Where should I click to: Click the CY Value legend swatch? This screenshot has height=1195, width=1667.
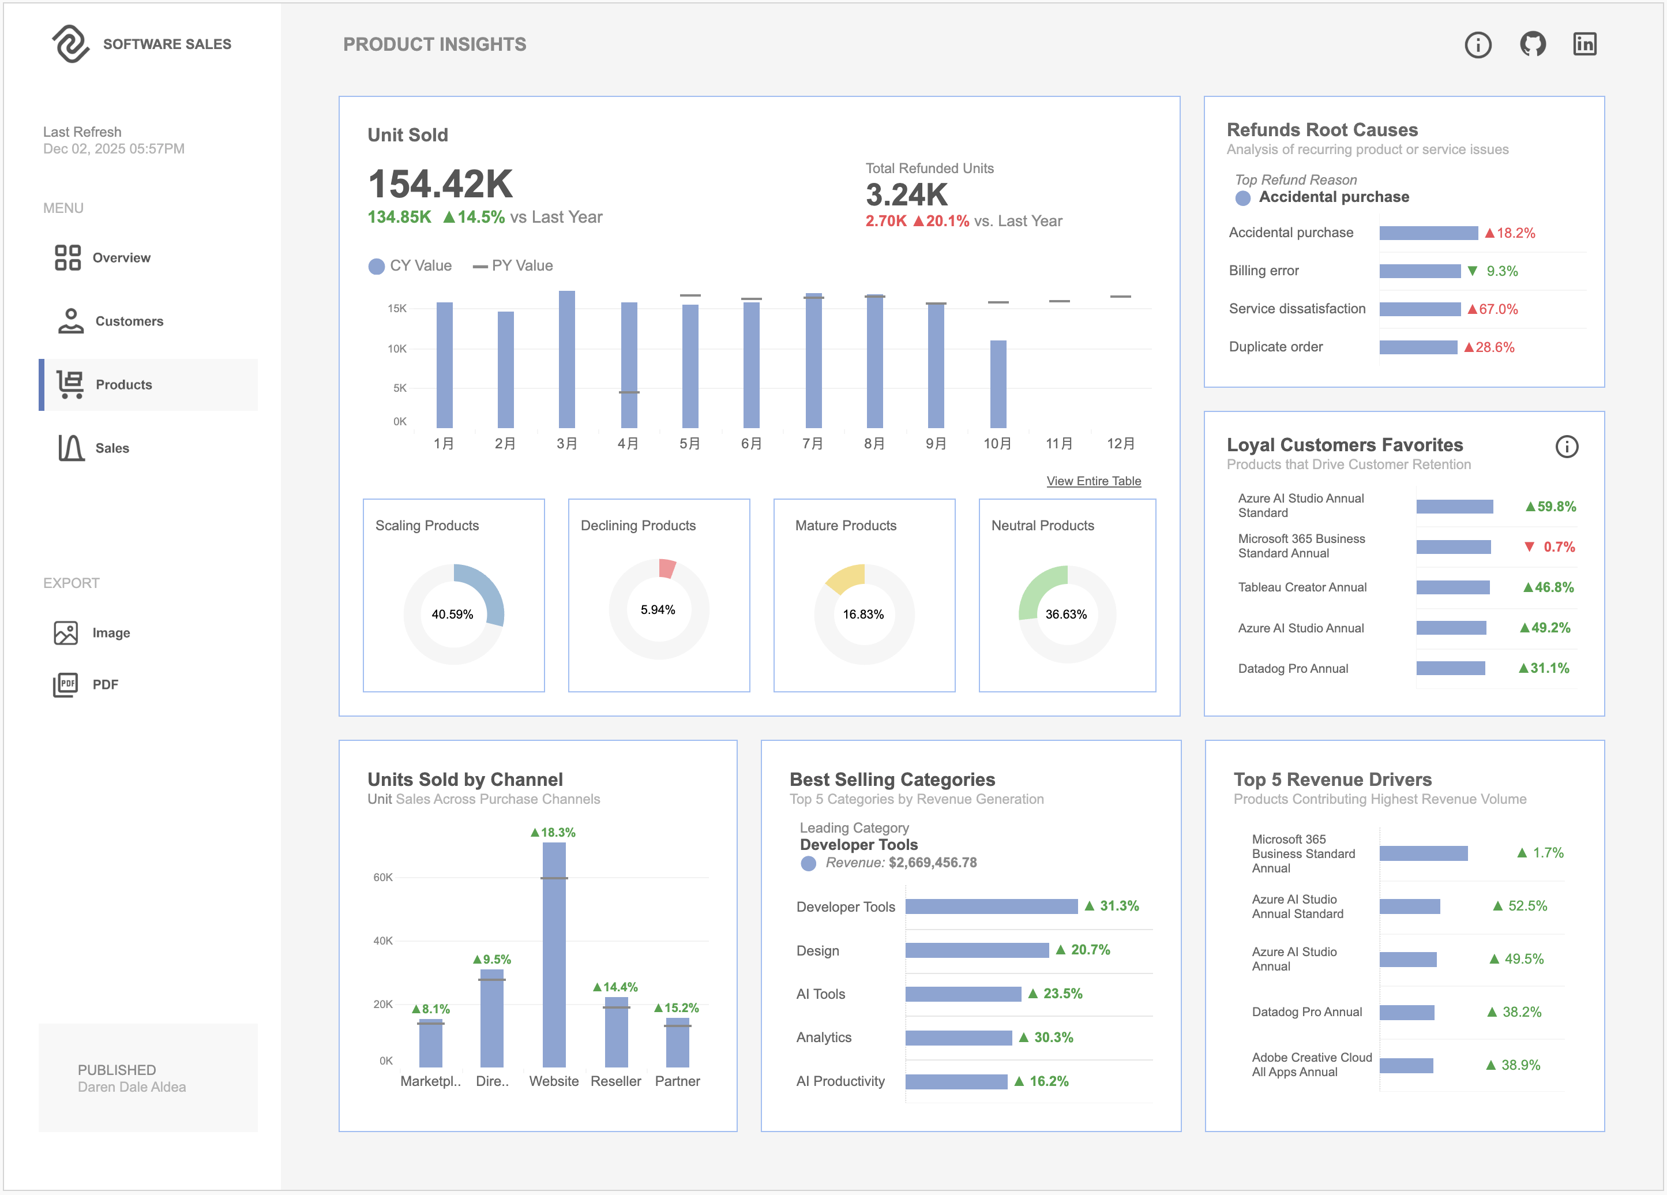[x=376, y=266]
